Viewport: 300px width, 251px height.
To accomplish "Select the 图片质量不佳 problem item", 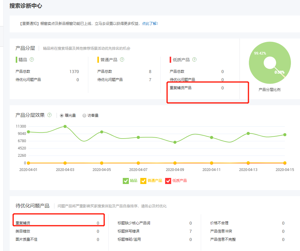I will point(26,239).
